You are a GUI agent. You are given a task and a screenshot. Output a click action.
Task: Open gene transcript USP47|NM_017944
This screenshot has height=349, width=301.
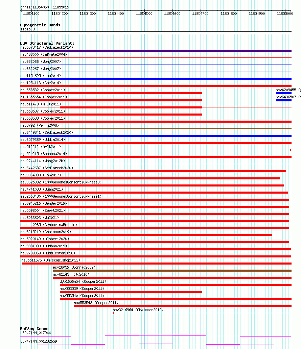(x=36, y=333)
